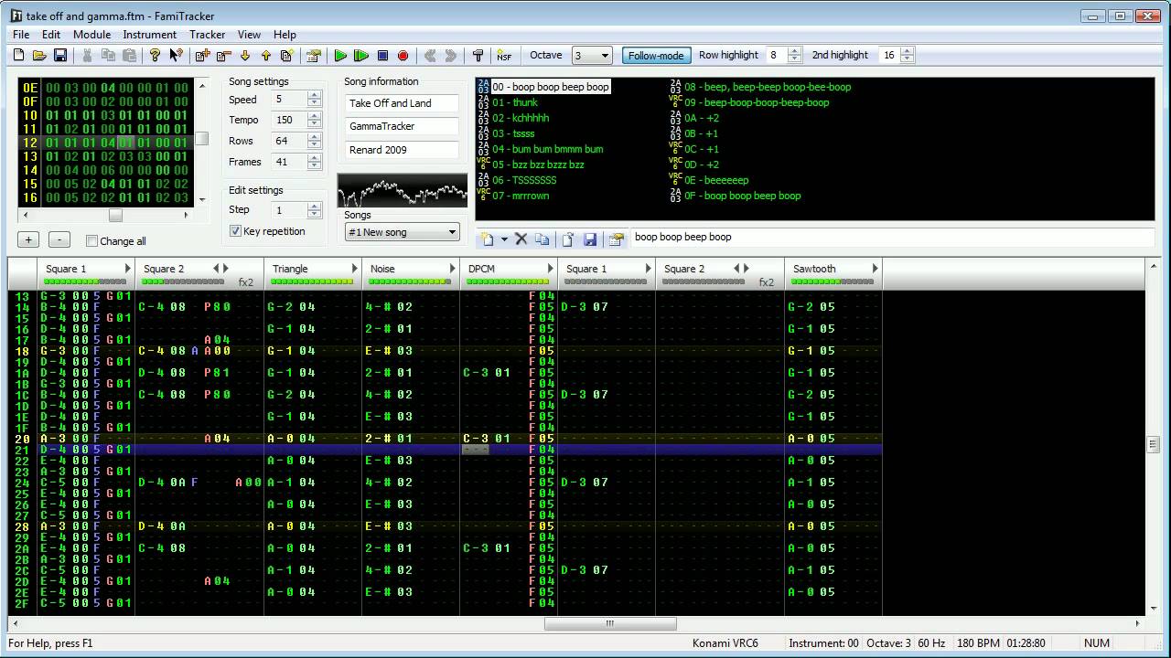Clone selected instrument

click(543, 239)
